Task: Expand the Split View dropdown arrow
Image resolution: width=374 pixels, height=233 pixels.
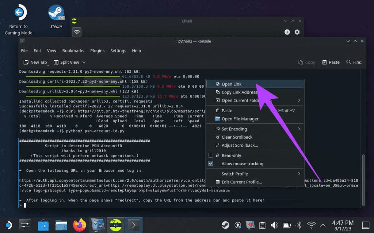Action: (x=84, y=62)
